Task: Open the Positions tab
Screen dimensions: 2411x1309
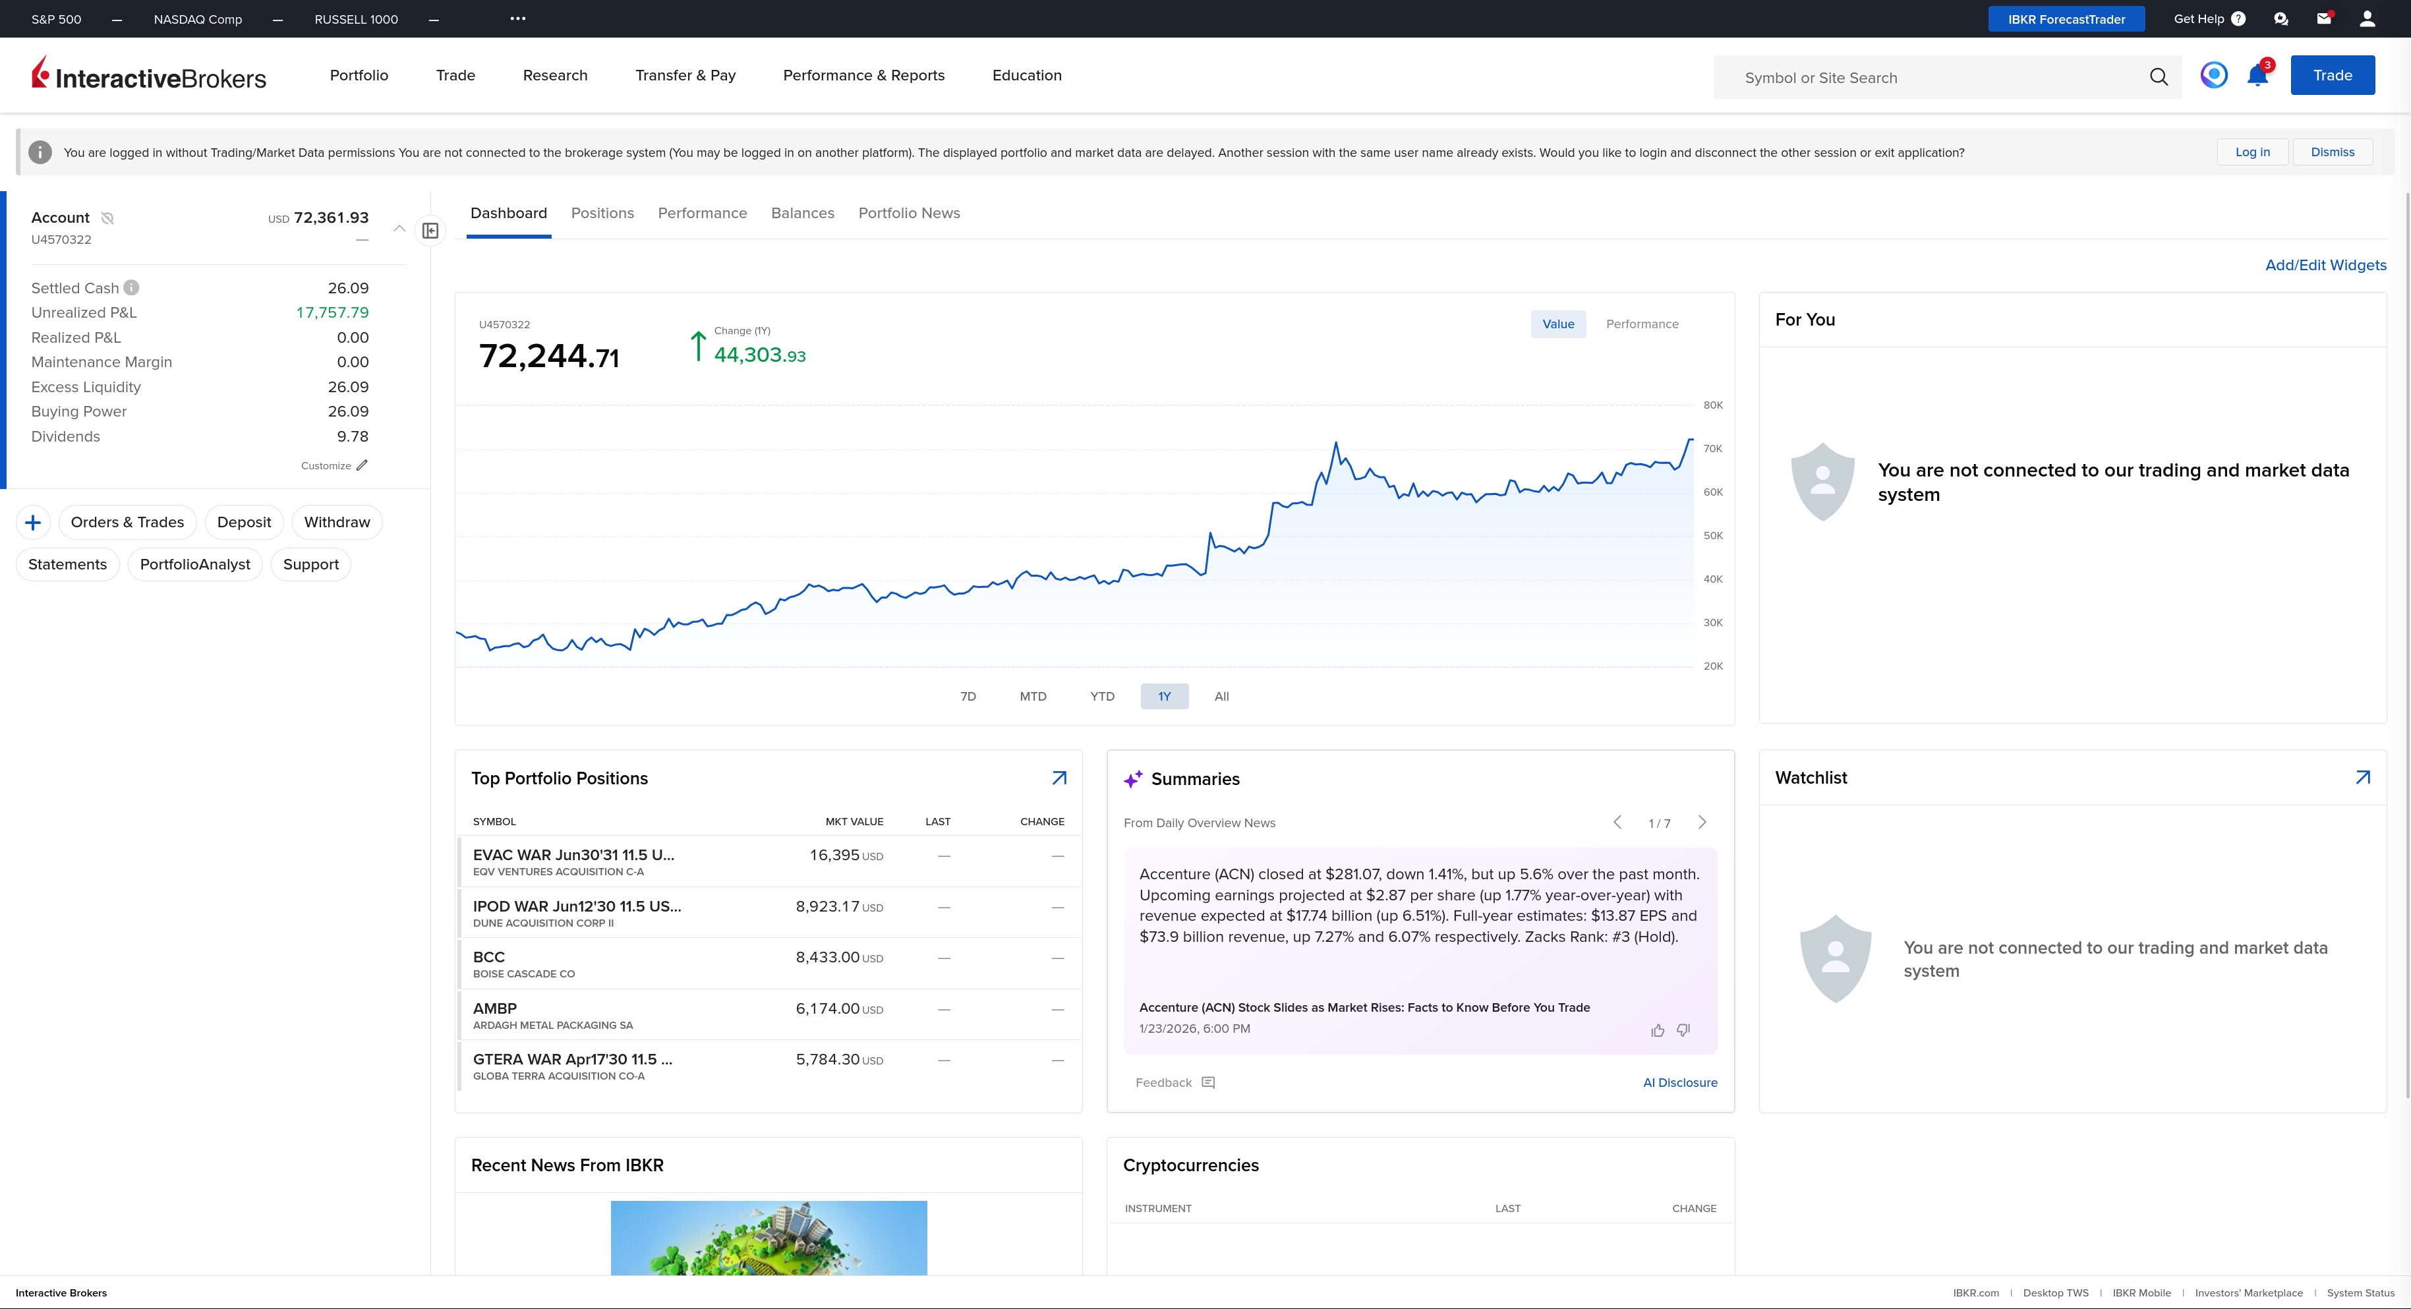Action: pyautogui.click(x=602, y=214)
